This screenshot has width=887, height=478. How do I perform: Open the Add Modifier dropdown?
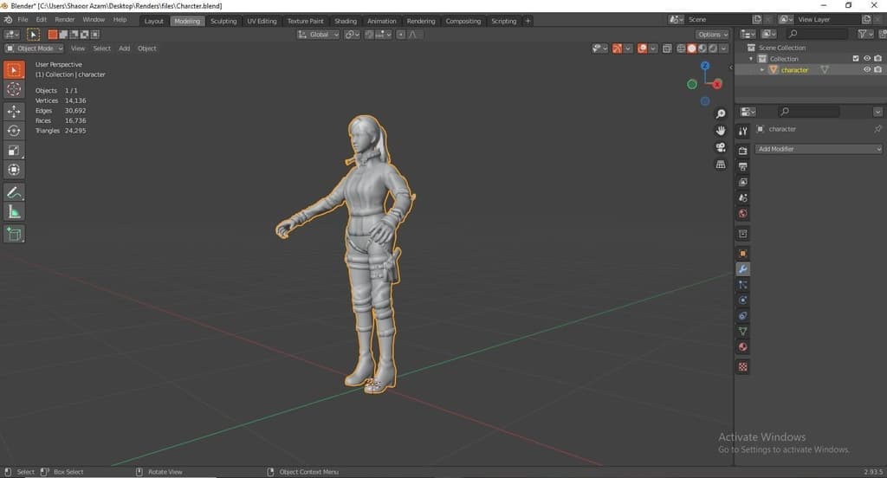coord(819,149)
